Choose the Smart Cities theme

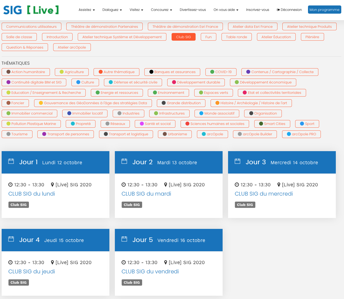point(272,124)
